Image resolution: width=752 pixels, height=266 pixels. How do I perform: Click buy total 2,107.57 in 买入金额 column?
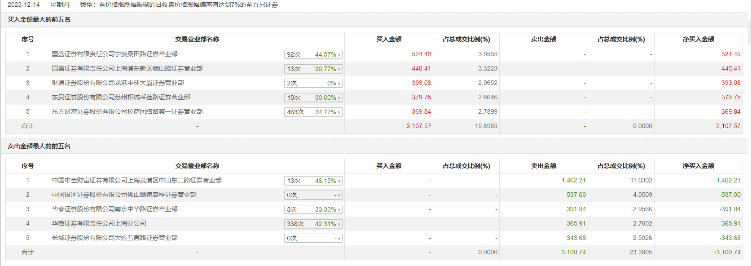coord(418,126)
